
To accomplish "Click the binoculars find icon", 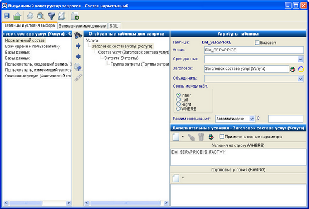I will pos(78,36).
